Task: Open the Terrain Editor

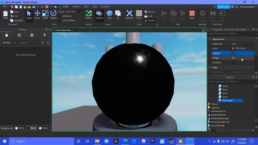Action: [x=89, y=15]
